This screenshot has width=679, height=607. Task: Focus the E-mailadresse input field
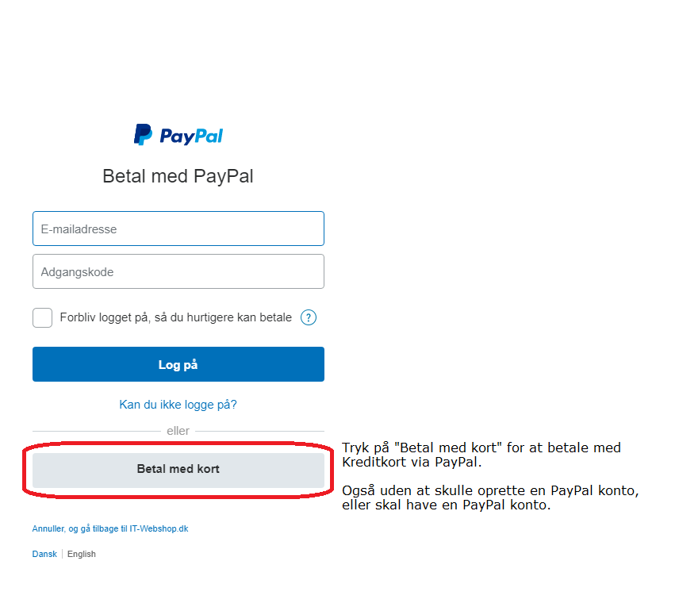(178, 229)
